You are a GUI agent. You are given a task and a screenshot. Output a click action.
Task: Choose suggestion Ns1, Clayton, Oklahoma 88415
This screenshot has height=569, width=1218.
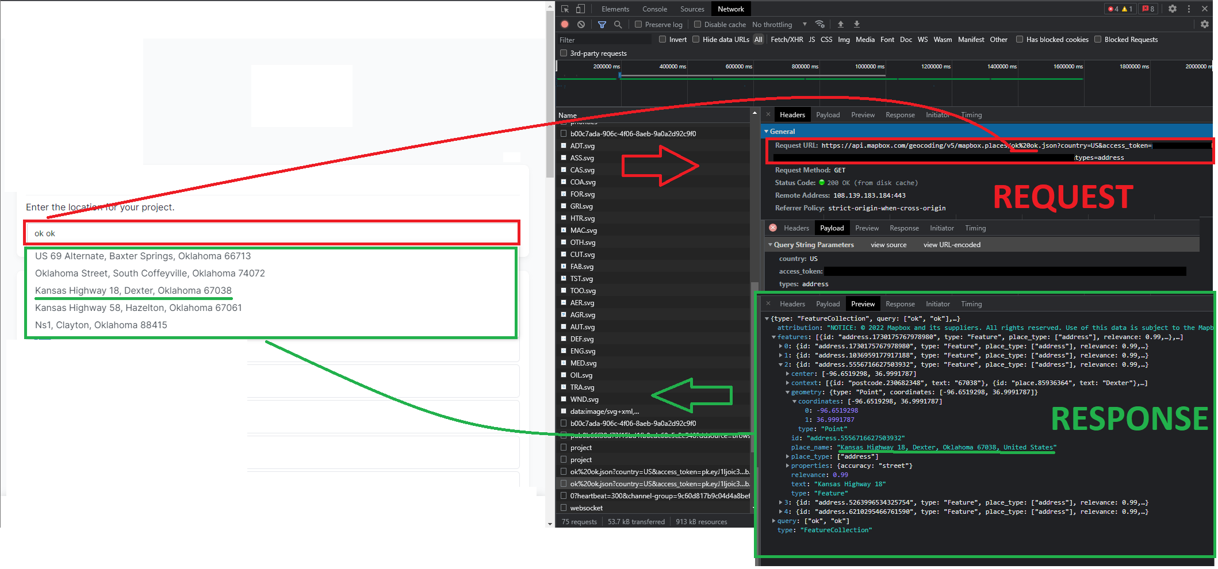(101, 325)
